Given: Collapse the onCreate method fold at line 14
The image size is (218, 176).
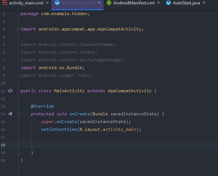Looking at the screenshot, I should point(18,114).
